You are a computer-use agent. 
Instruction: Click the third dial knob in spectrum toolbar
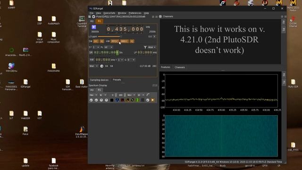point(101,100)
